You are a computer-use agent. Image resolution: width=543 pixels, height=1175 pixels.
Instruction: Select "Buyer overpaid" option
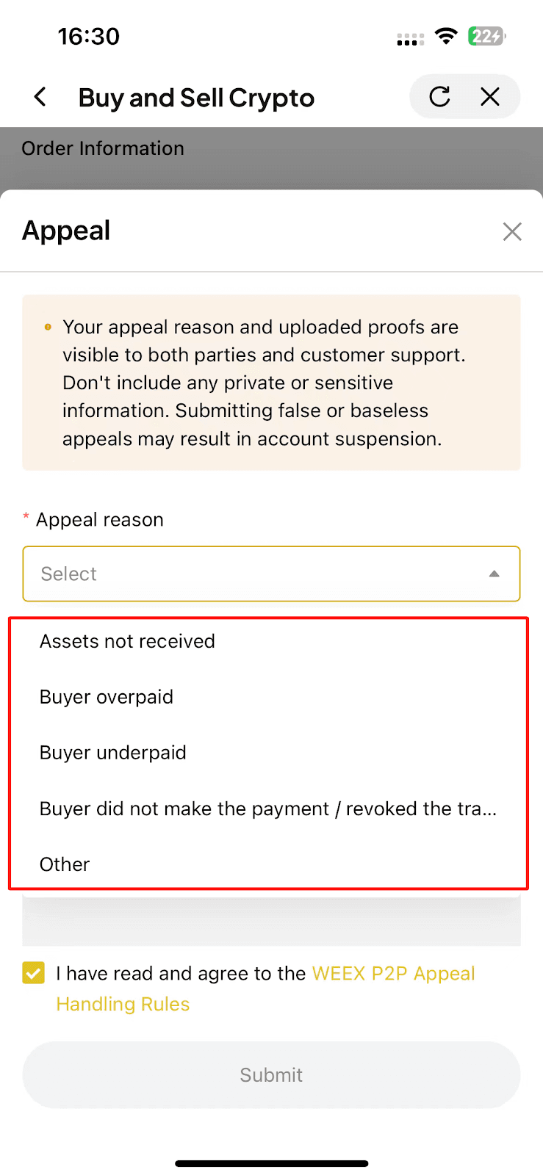tap(107, 697)
